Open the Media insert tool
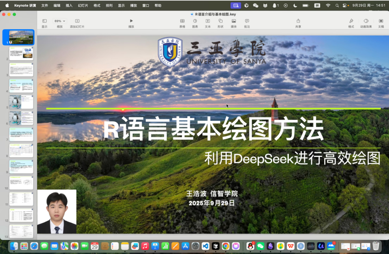Screen dimensions: 389x254 (234, 21)
